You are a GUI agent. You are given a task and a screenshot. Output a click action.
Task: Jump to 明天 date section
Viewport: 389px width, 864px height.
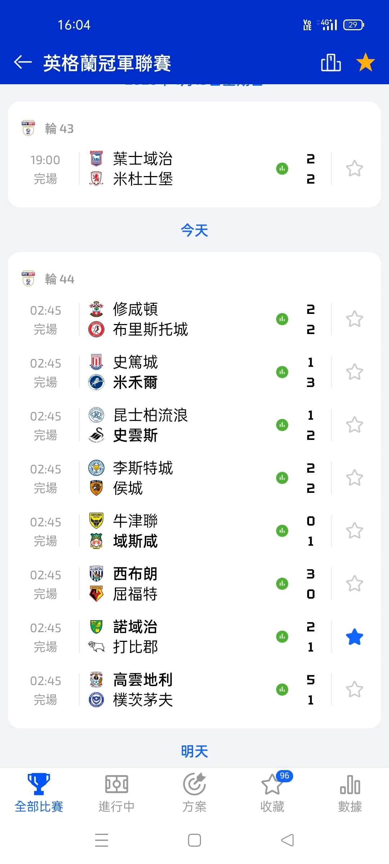(x=194, y=752)
